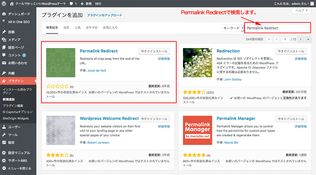Click SEO in the admin bar
Image resolution: width=316 pixels, height=175 pixels.
[x=98, y=3]
